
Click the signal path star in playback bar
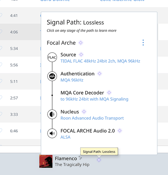click(99, 160)
